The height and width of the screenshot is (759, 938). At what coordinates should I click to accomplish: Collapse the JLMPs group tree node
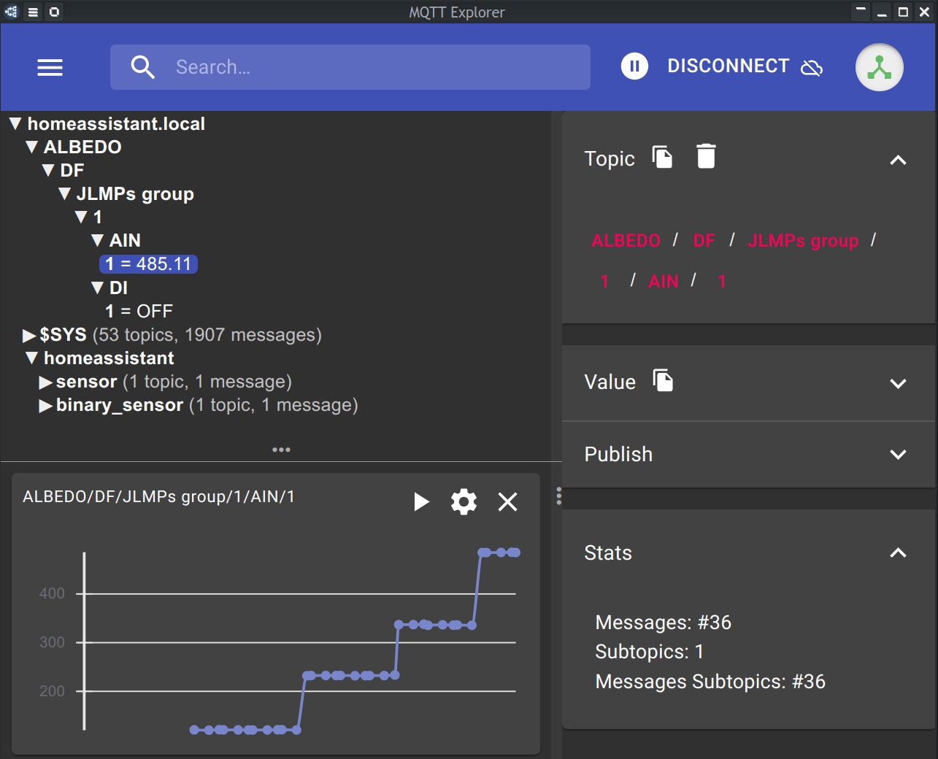[64, 193]
